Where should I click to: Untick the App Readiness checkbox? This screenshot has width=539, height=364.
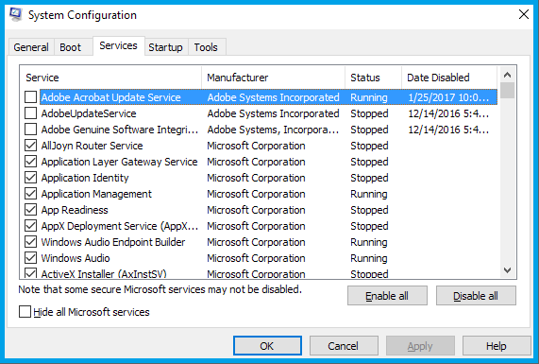(30, 210)
